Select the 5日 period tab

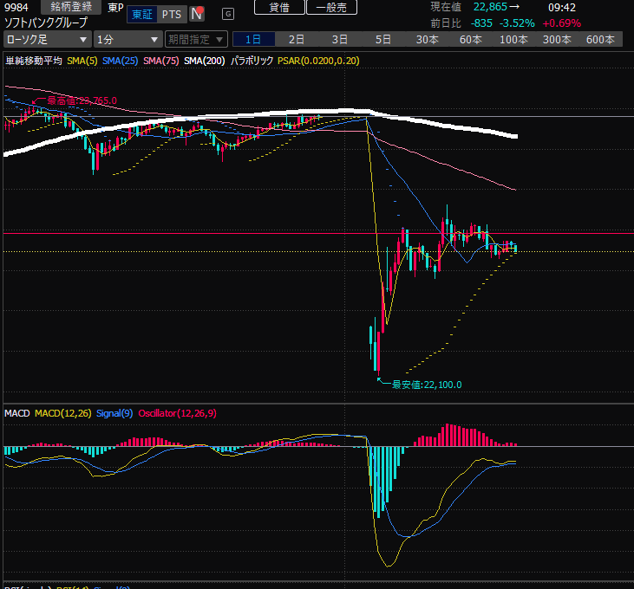tap(383, 39)
